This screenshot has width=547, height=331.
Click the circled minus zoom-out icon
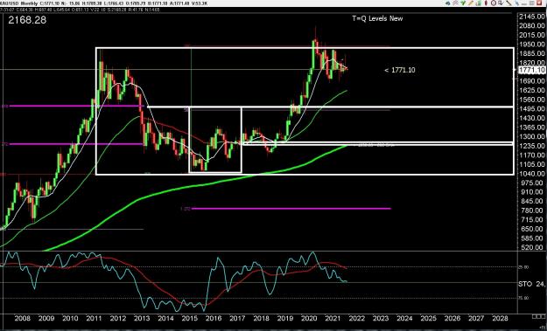tap(494, 3)
